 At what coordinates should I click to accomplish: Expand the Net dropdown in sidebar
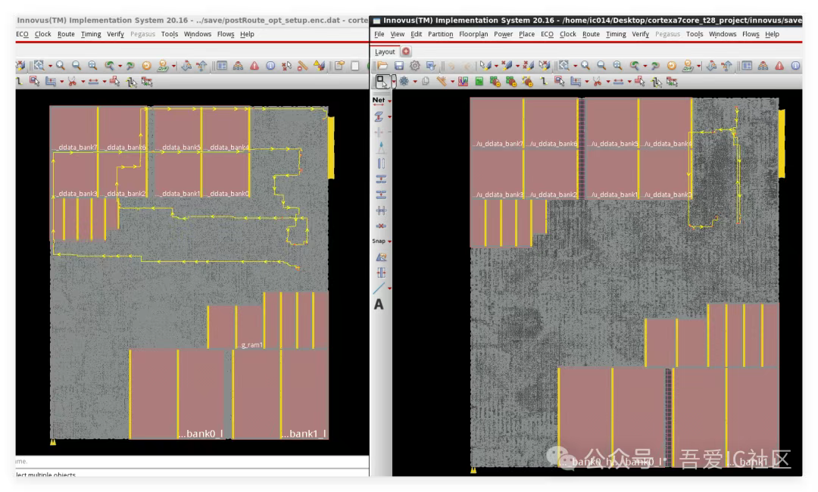tap(390, 101)
